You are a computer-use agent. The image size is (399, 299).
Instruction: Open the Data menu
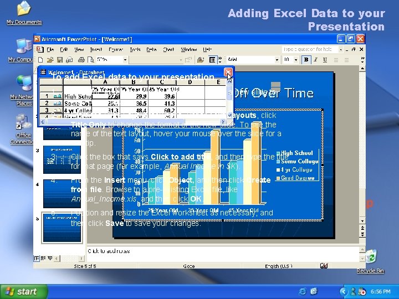151,49
